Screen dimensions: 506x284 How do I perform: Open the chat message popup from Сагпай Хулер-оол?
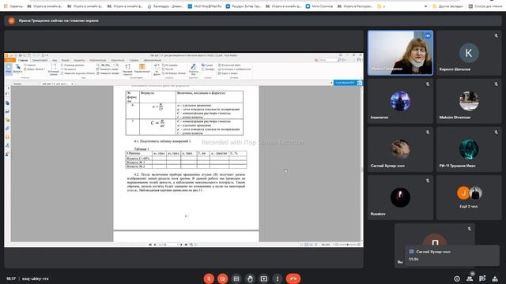[452, 256]
